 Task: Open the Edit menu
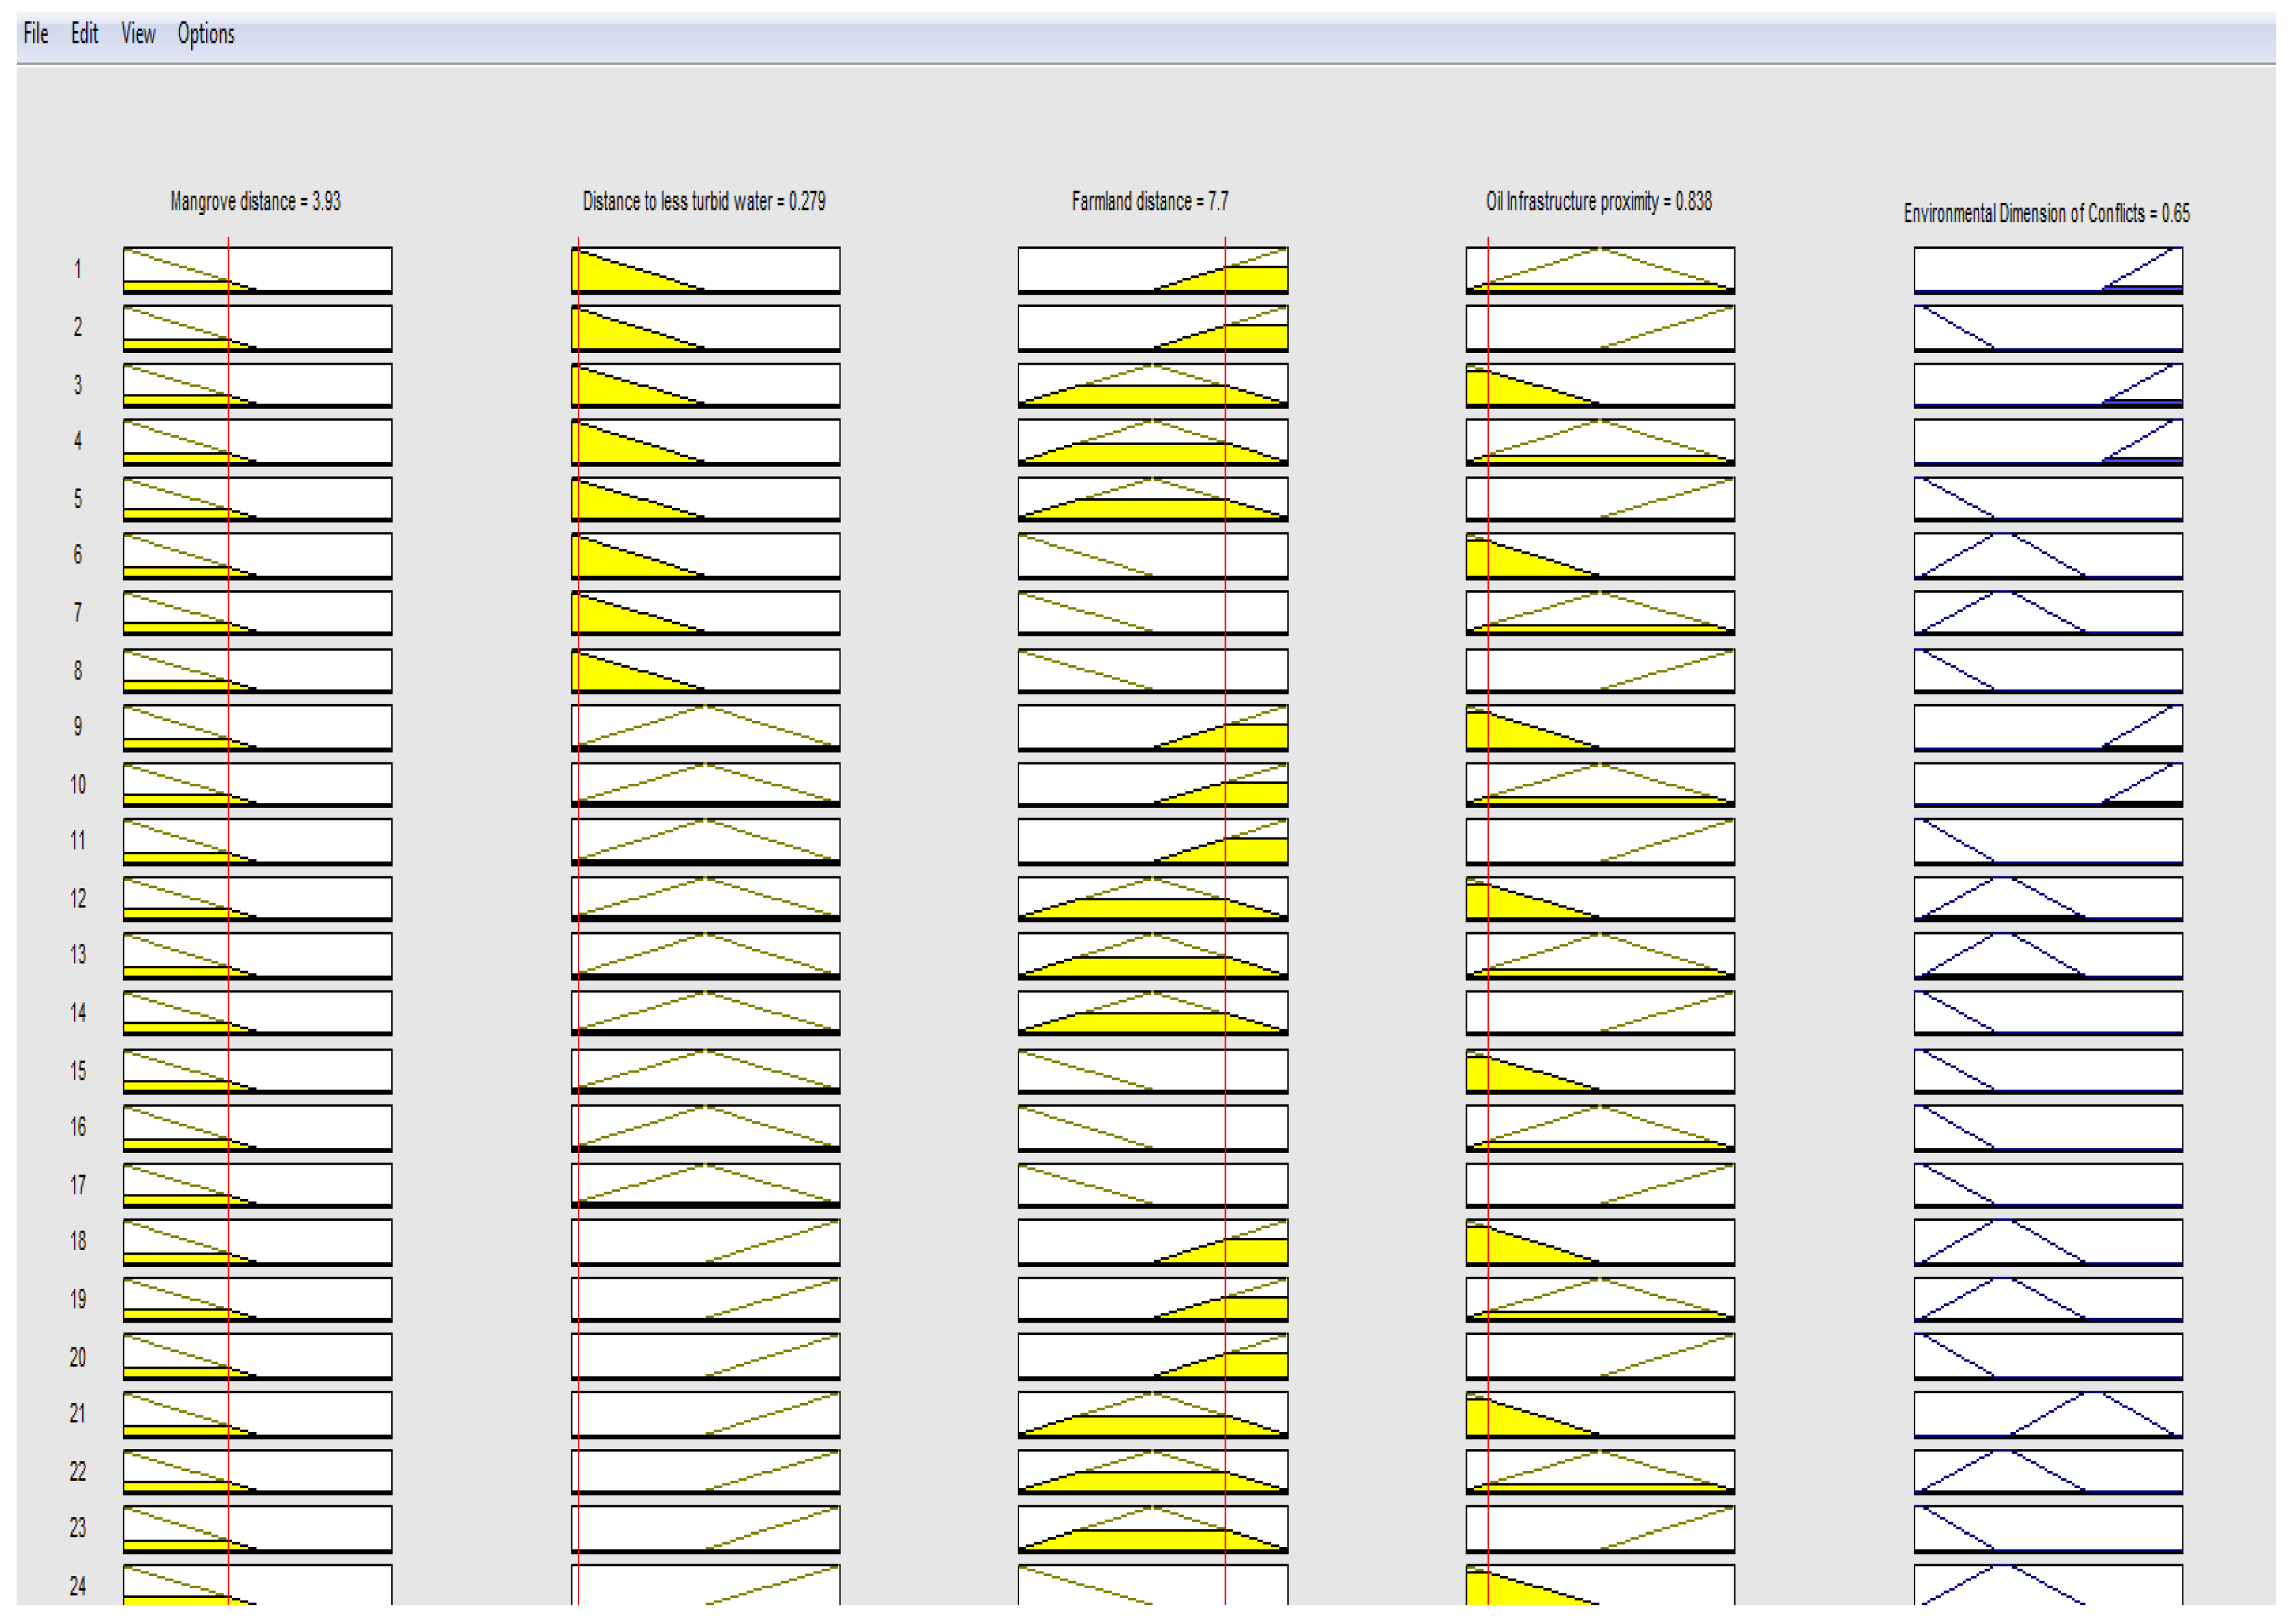(84, 34)
